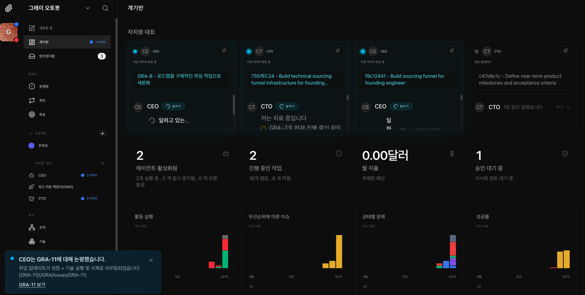Open 755캐드24 Build technical sourcing link
This screenshot has height=295, width=585.
tap(295, 79)
